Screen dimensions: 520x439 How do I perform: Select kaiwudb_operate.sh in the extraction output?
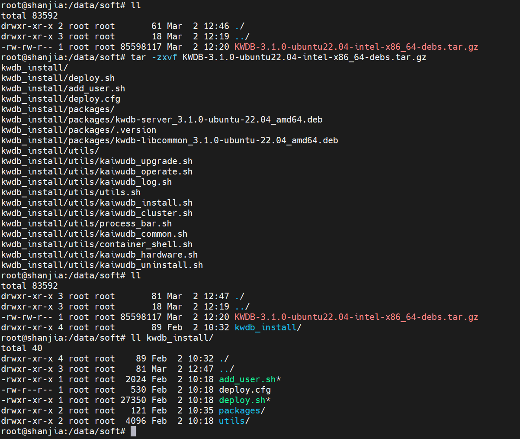click(x=146, y=171)
